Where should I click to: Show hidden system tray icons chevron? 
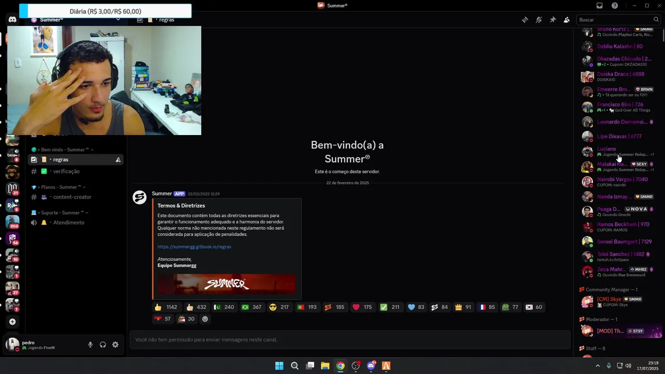tap(597, 366)
